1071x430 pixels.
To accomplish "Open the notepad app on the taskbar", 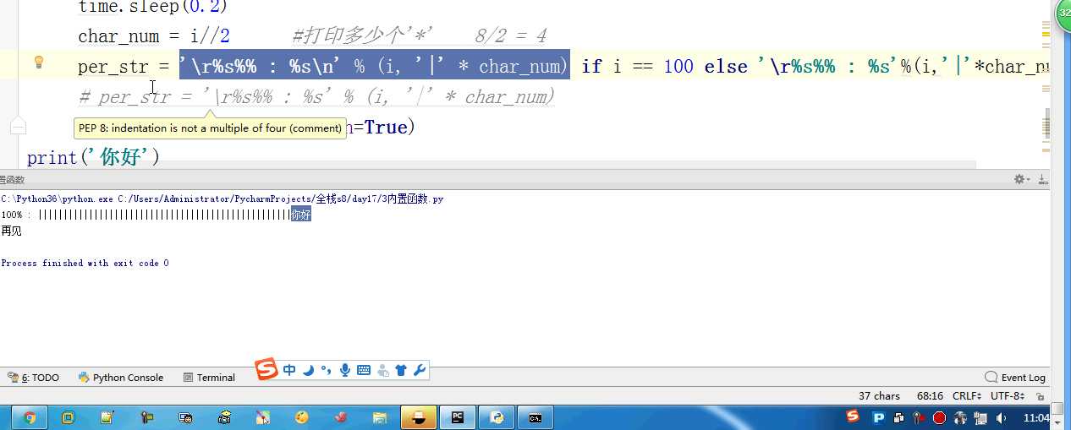I will (x=107, y=417).
